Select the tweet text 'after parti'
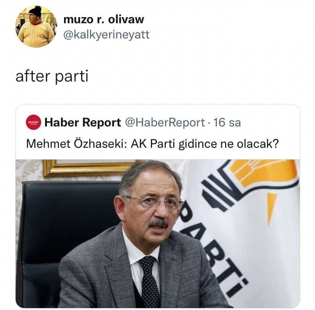The height and width of the screenshot is (310, 315). tap(52, 77)
